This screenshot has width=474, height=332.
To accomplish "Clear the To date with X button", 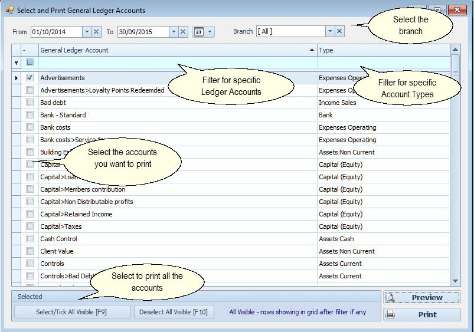I will 183,32.
